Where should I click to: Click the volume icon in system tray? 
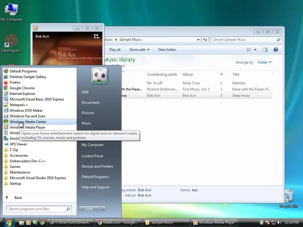(279, 222)
